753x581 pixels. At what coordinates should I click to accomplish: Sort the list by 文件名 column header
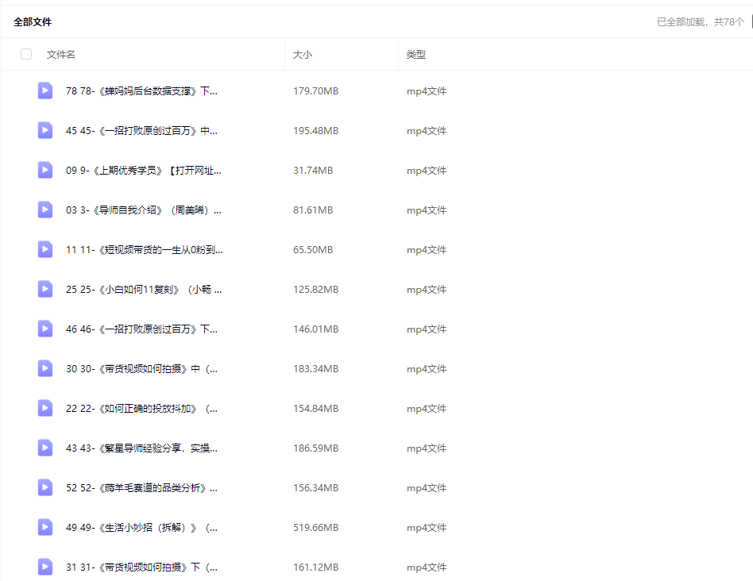(x=61, y=55)
